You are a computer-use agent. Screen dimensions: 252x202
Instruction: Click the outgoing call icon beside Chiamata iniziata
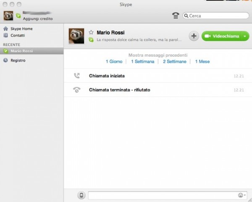click(77, 76)
